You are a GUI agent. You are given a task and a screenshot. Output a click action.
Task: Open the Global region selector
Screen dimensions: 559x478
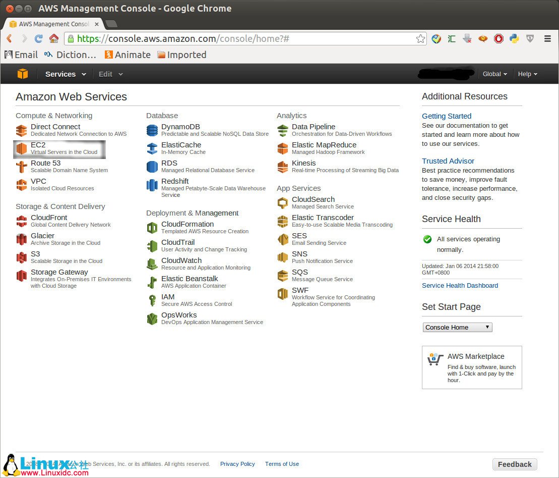point(494,74)
